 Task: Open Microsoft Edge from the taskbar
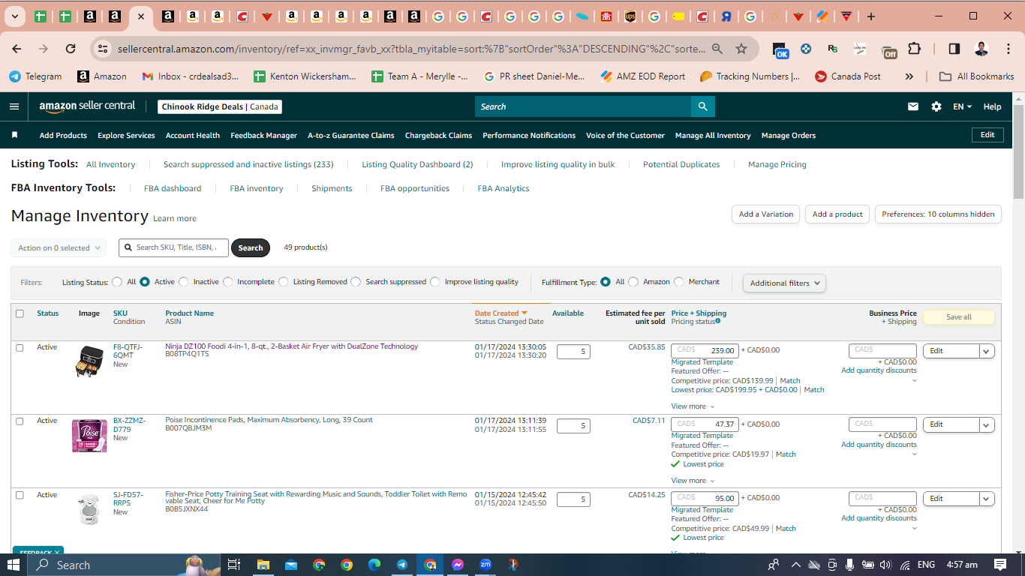[x=374, y=565]
